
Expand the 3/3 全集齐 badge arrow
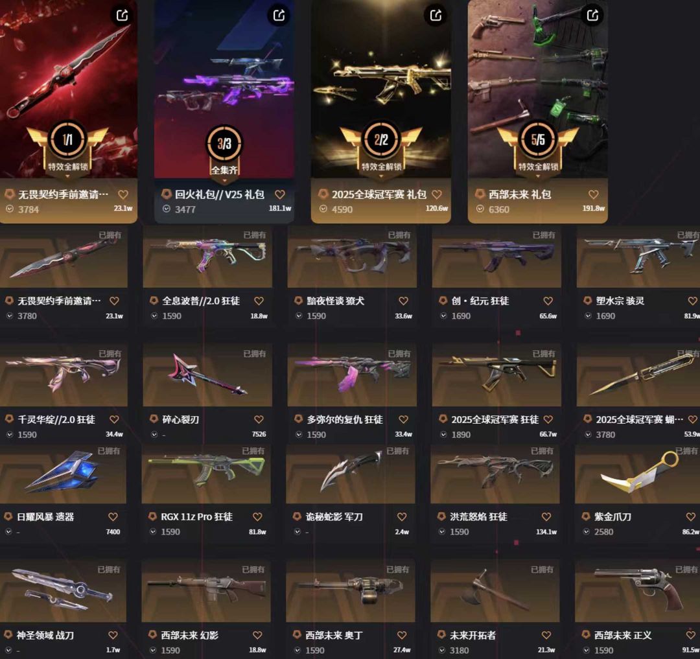click(224, 181)
